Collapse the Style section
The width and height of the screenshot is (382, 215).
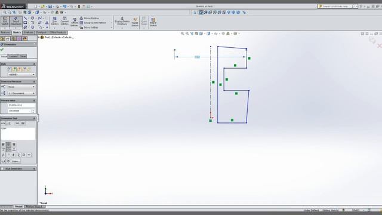tap(34, 64)
